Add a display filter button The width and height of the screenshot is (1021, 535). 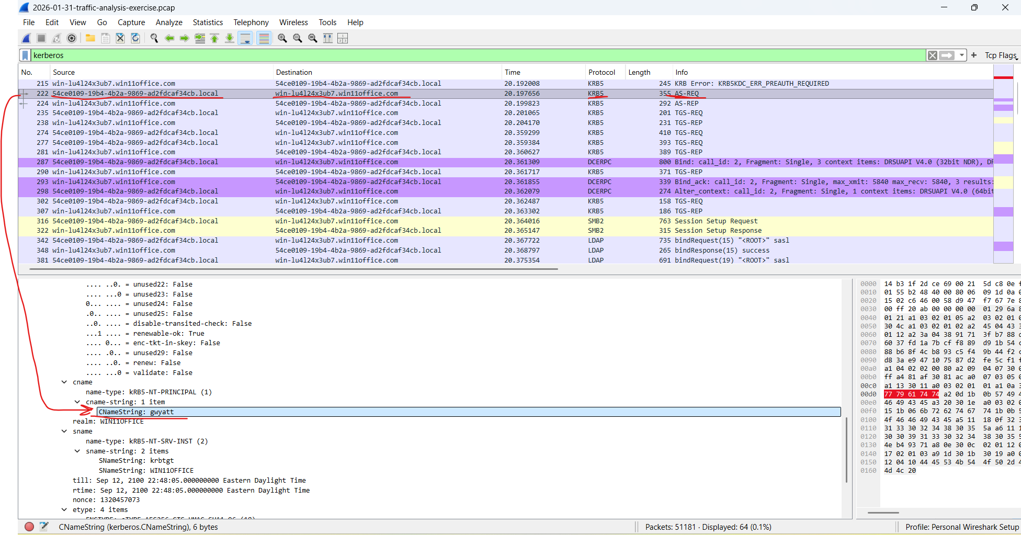coord(974,55)
